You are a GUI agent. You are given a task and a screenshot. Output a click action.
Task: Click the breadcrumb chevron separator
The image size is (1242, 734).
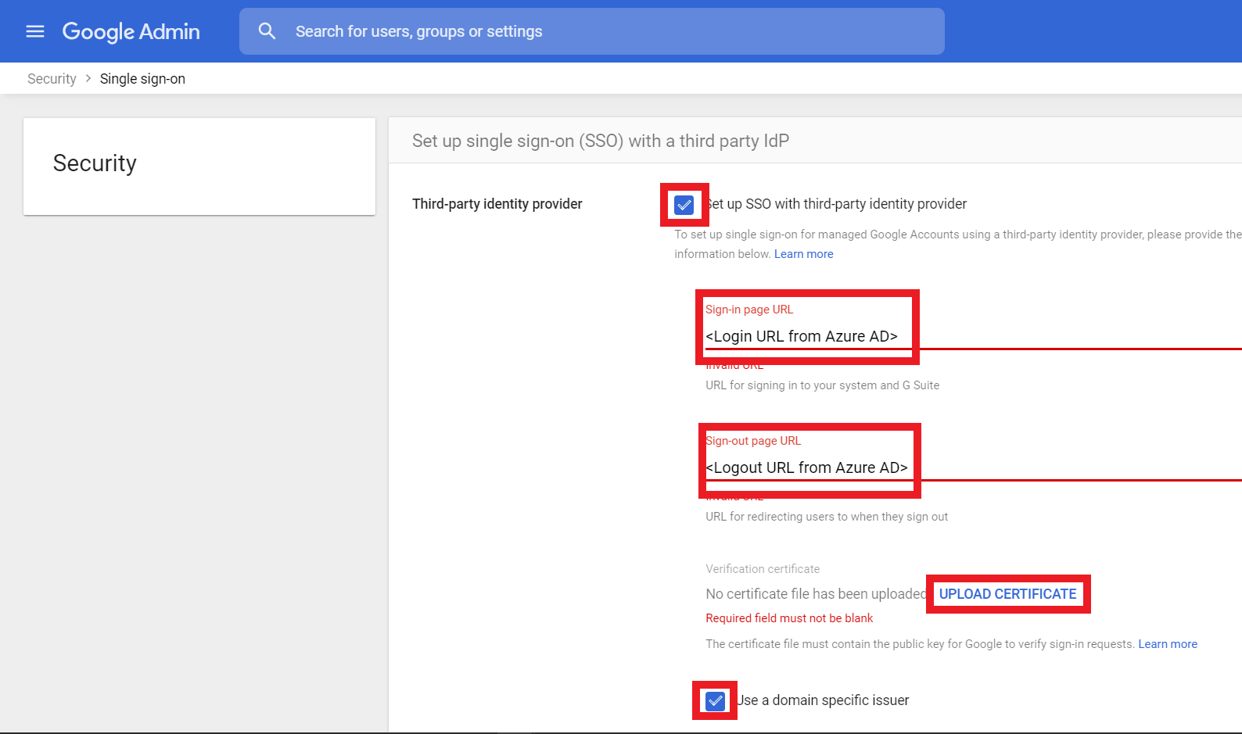click(88, 78)
